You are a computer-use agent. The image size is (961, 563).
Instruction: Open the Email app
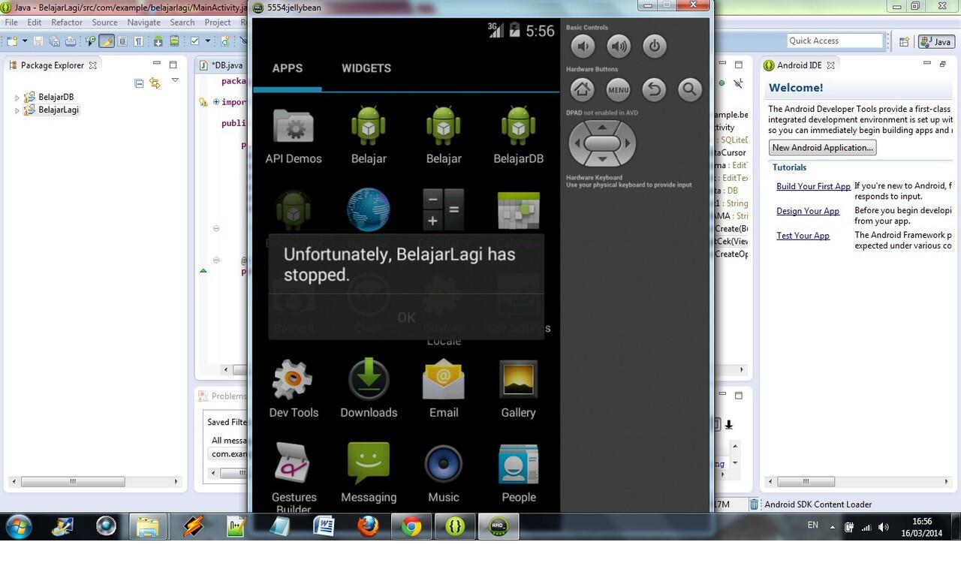pos(444,389)
